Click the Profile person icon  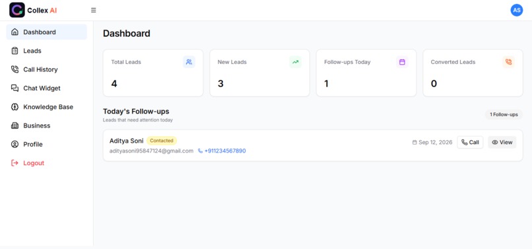tap(15, 144)
